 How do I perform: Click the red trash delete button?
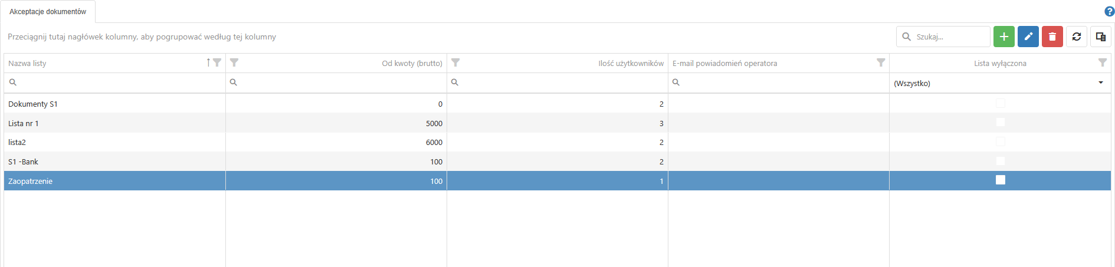tap(1052, 37)
